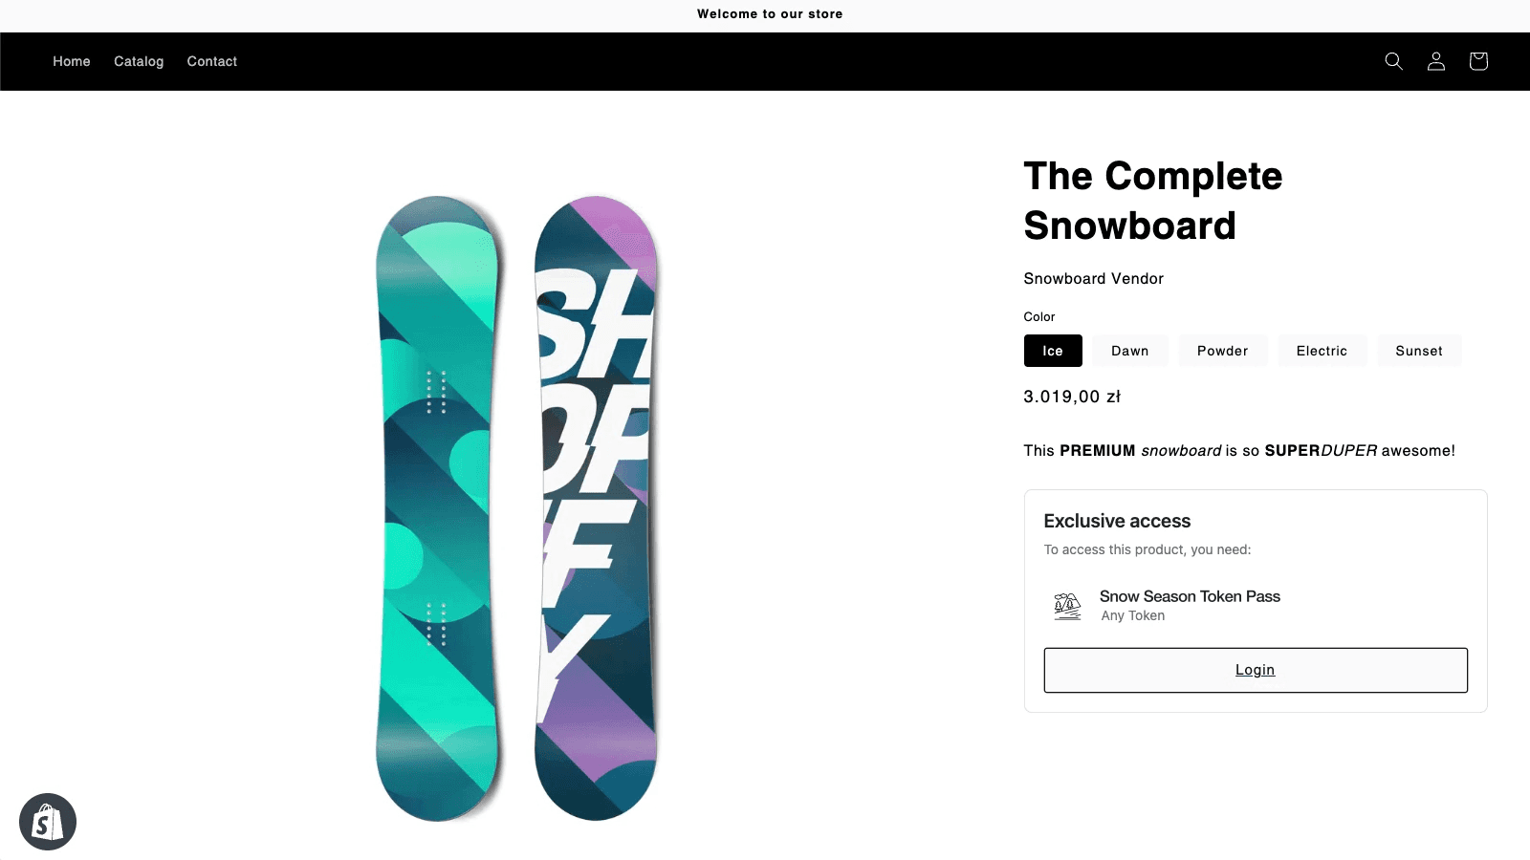Open the search icon in header
Screen dimensions: 1530x860
1393,61
